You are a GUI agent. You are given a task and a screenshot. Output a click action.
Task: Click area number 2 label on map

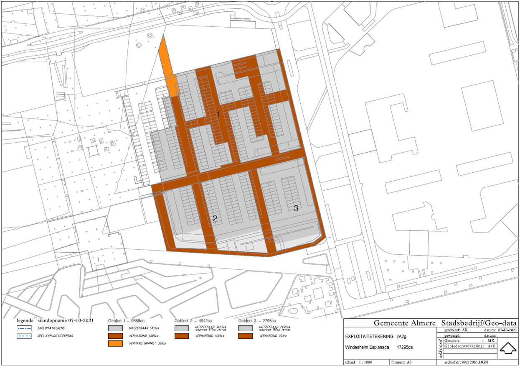pos(215,218)
